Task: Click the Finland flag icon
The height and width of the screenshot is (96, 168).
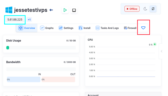Action: click(51, 10)
